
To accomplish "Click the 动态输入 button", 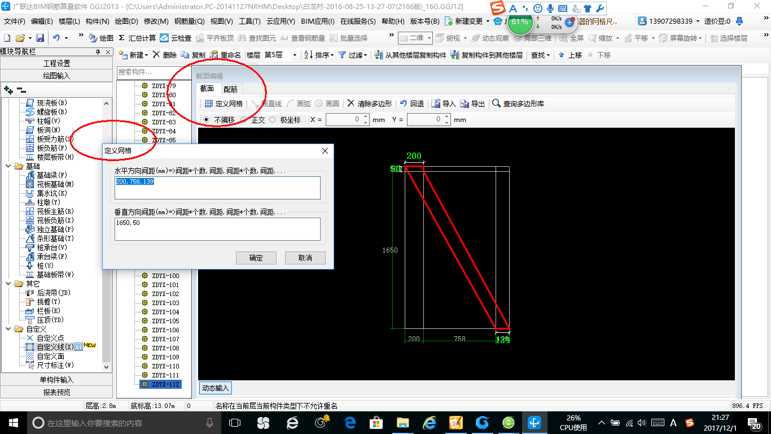I will coord(216,388).
